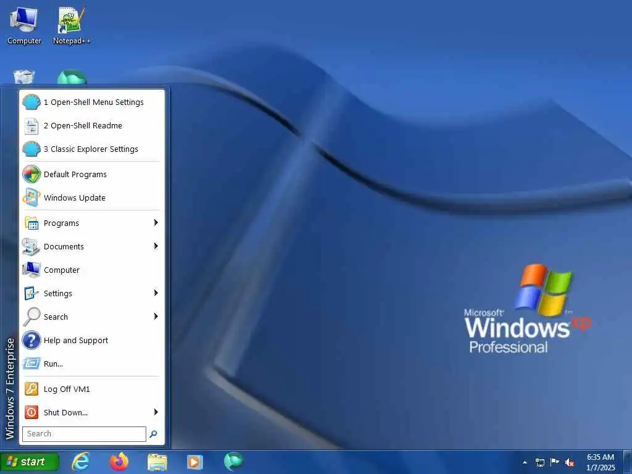
Task: Click the key icon for Log Off VM1
Action: coord(31,389)
